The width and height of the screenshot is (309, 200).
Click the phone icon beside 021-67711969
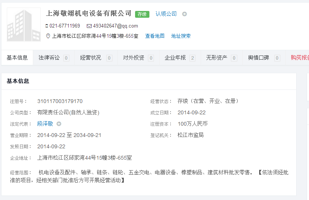pyautogui.click(x=47, y=26)
